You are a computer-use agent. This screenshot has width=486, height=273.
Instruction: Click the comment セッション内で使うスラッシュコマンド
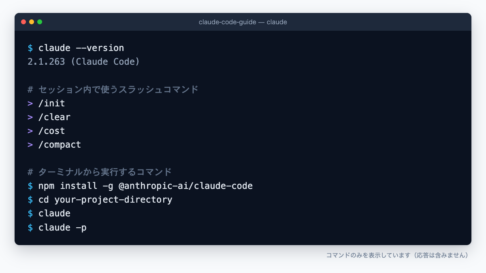(x=113, y=89)
